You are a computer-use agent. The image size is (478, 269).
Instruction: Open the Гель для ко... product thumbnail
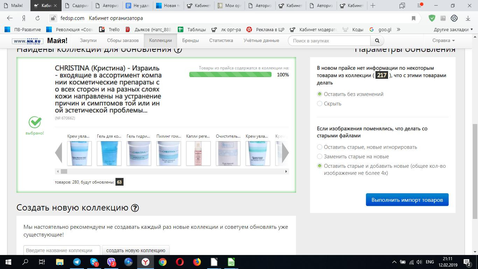[x=109, y=153]
